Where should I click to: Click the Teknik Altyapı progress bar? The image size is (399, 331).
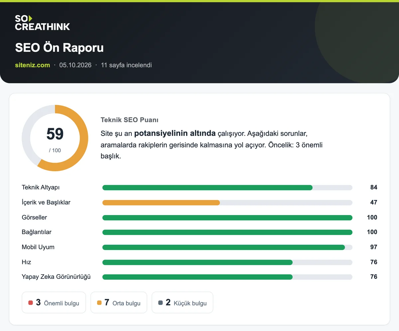point(227,188)
